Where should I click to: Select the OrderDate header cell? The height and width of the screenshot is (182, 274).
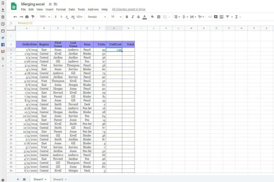[x=27, y=44]
